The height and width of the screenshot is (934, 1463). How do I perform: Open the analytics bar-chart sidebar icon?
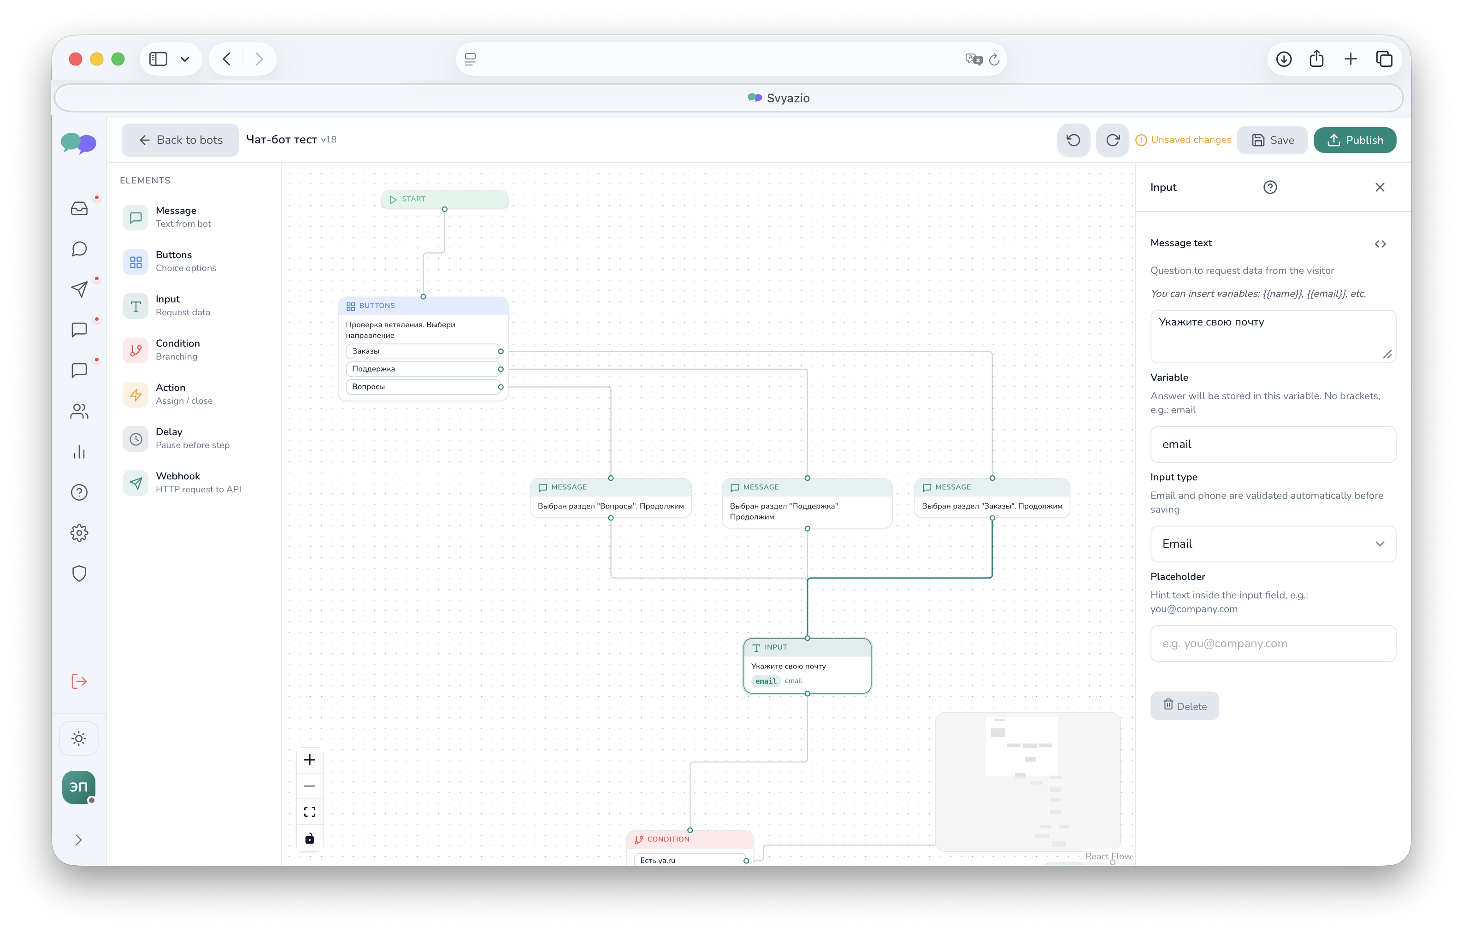[79, 451]
